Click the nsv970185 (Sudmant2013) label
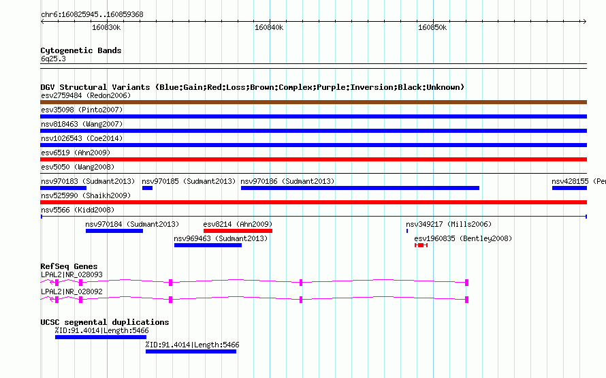Screen dimensions: 606x378 (x=189, y=181)
